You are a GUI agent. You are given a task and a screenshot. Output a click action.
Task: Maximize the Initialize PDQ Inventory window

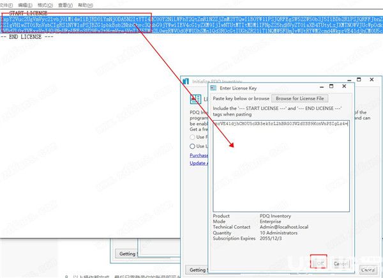click(x=359, y=79)
